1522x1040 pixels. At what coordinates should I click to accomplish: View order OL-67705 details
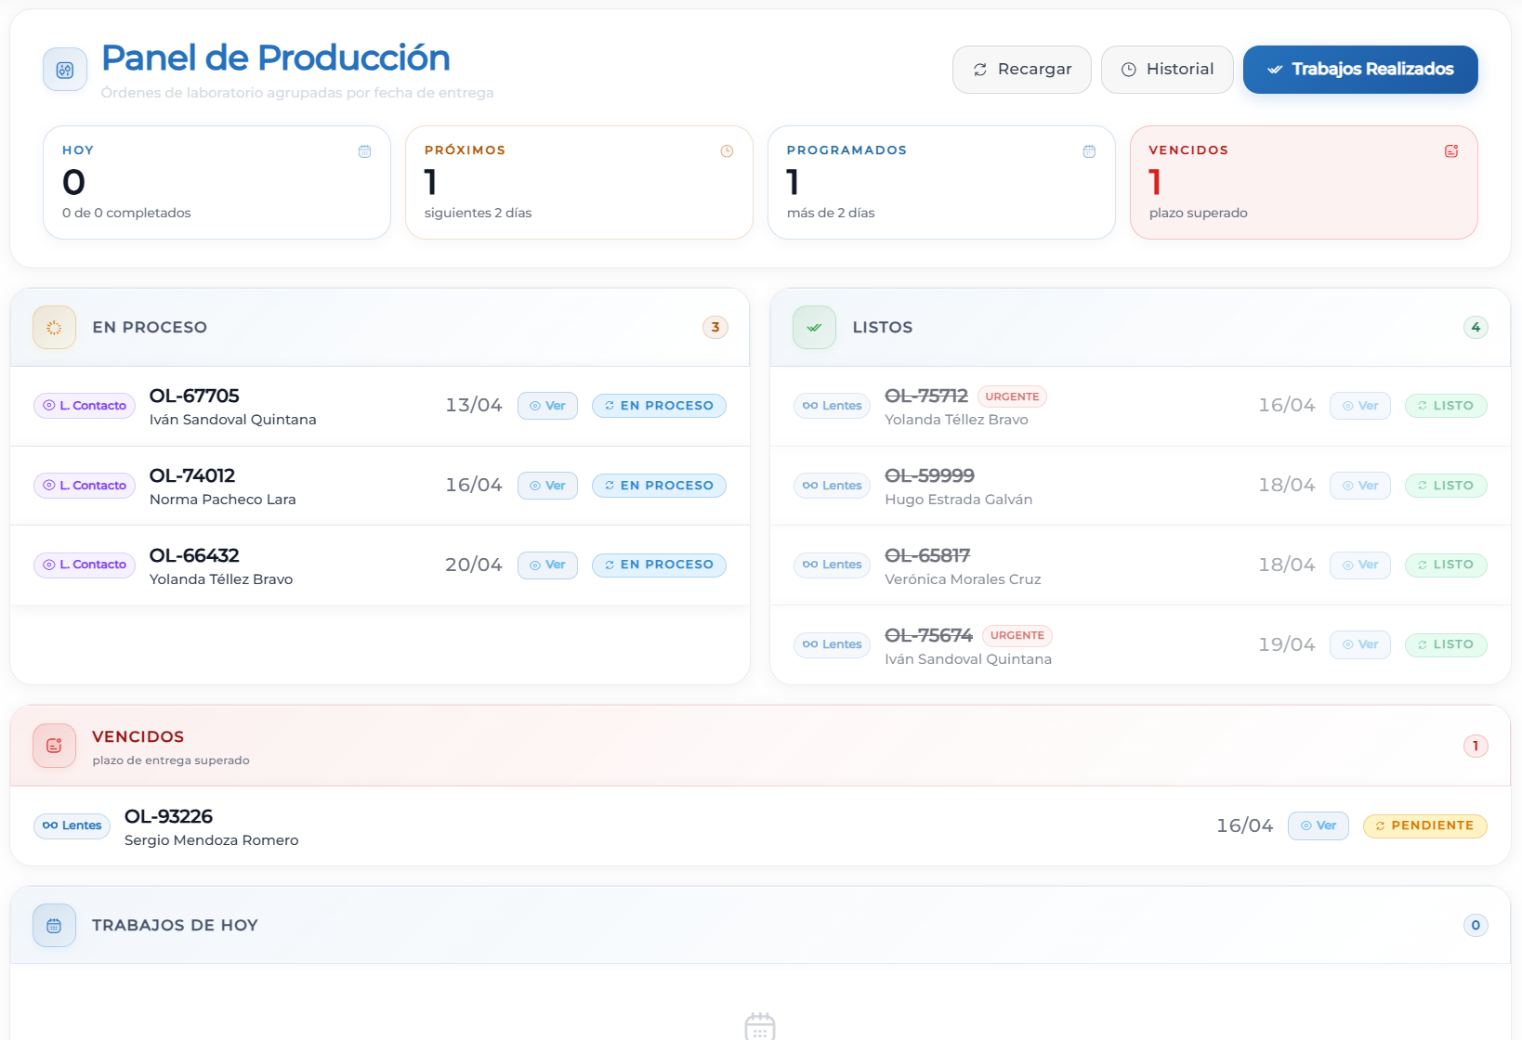point(547,406)
